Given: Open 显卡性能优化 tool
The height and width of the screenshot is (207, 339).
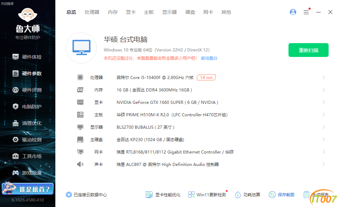Looking at the screenshot, I should click(163, 195).
